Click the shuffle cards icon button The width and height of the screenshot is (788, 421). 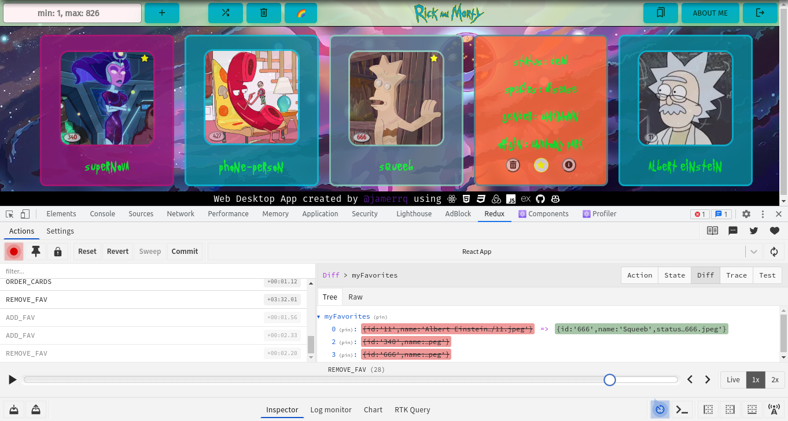click(225, 13)
